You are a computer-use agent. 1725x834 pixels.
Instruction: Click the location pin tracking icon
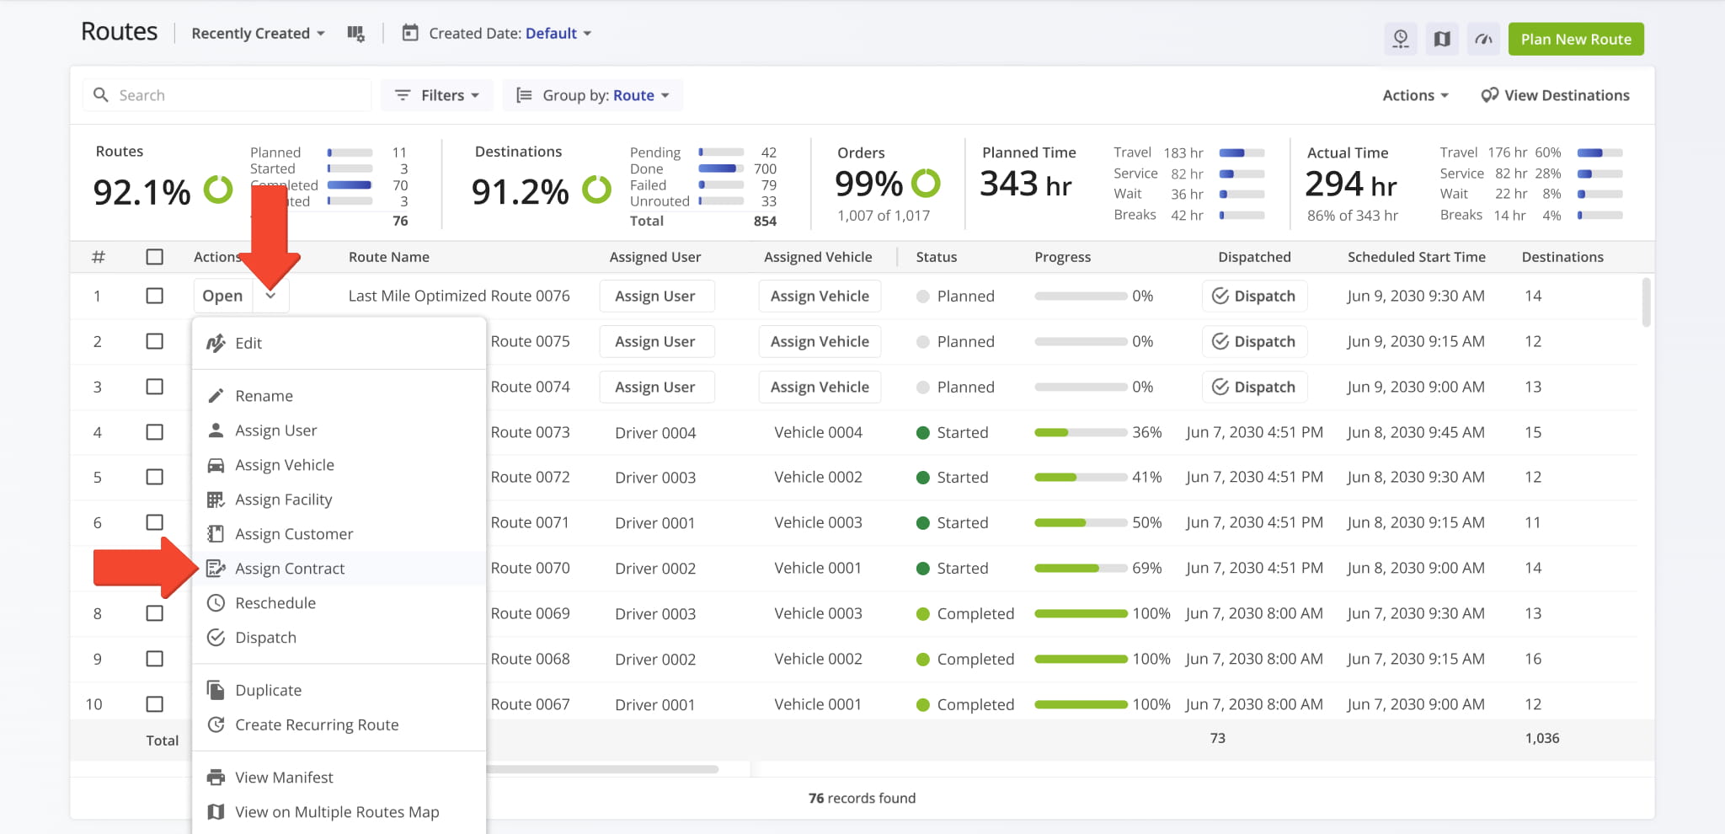click(1401, 39)
